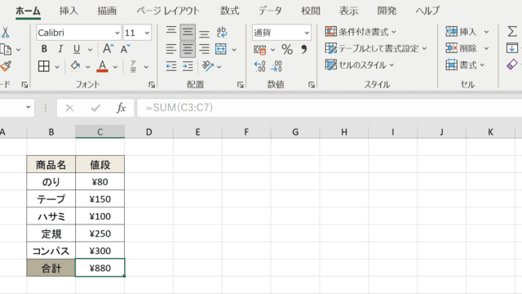
Task: Open 数値 dialog launcher
Action: coord(312,85)
